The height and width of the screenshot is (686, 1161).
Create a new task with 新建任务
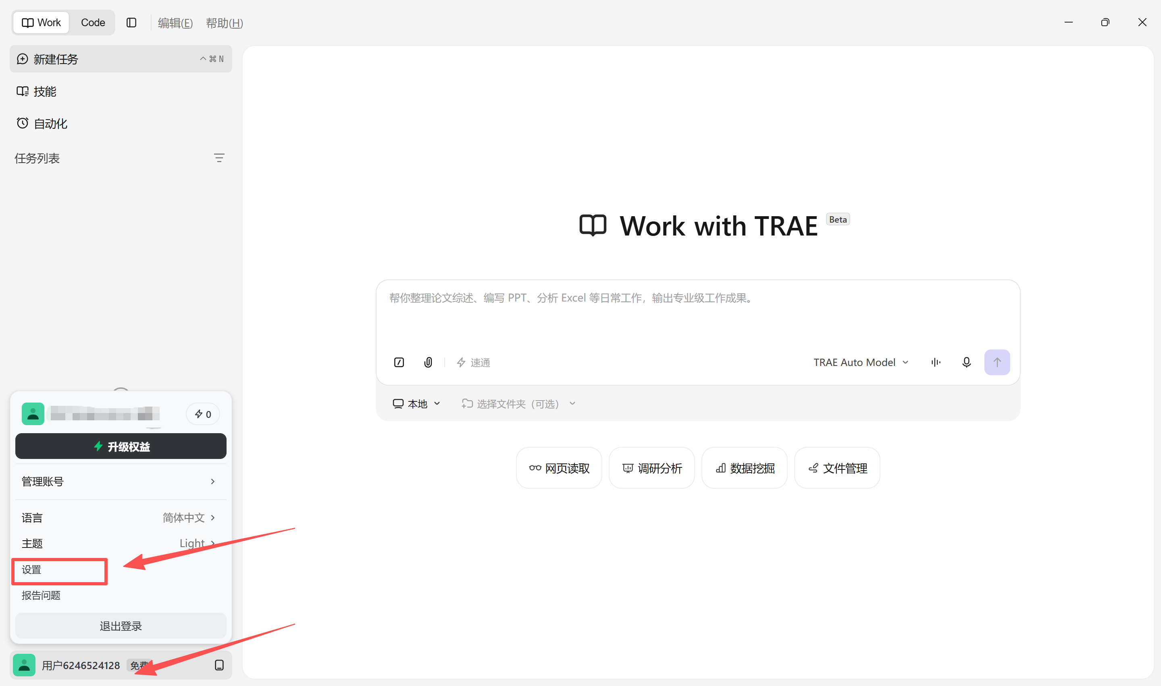pos(121,59)
